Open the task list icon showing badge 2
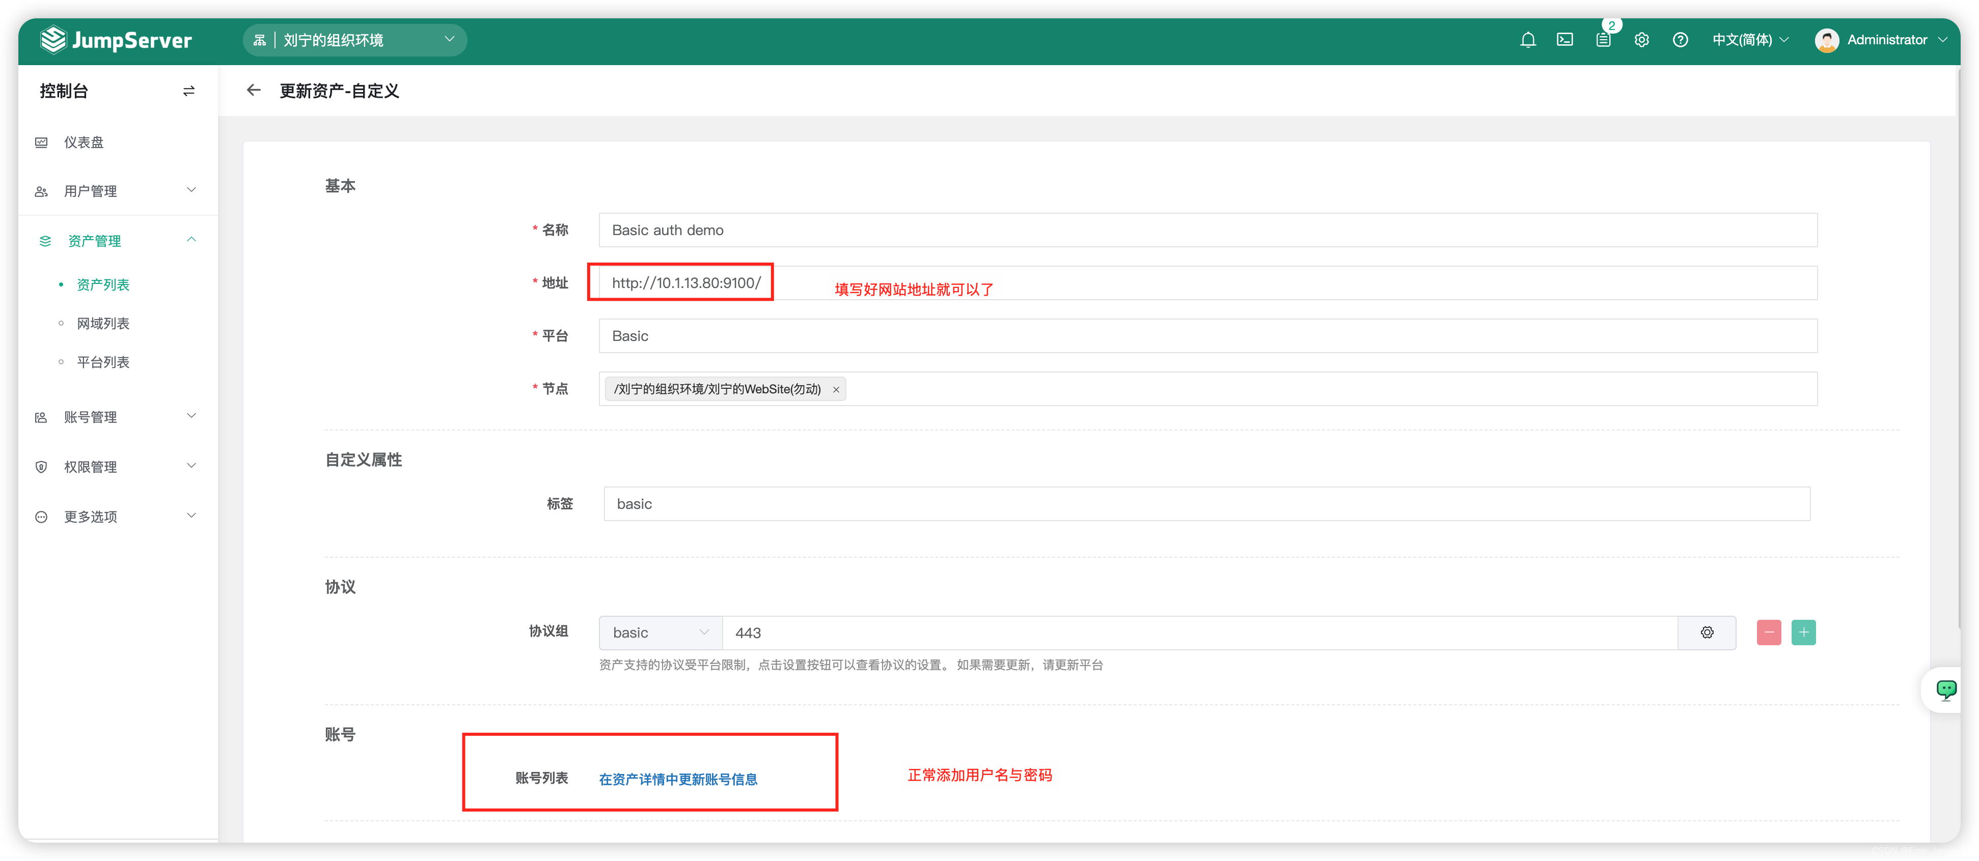 (1603, 39)
